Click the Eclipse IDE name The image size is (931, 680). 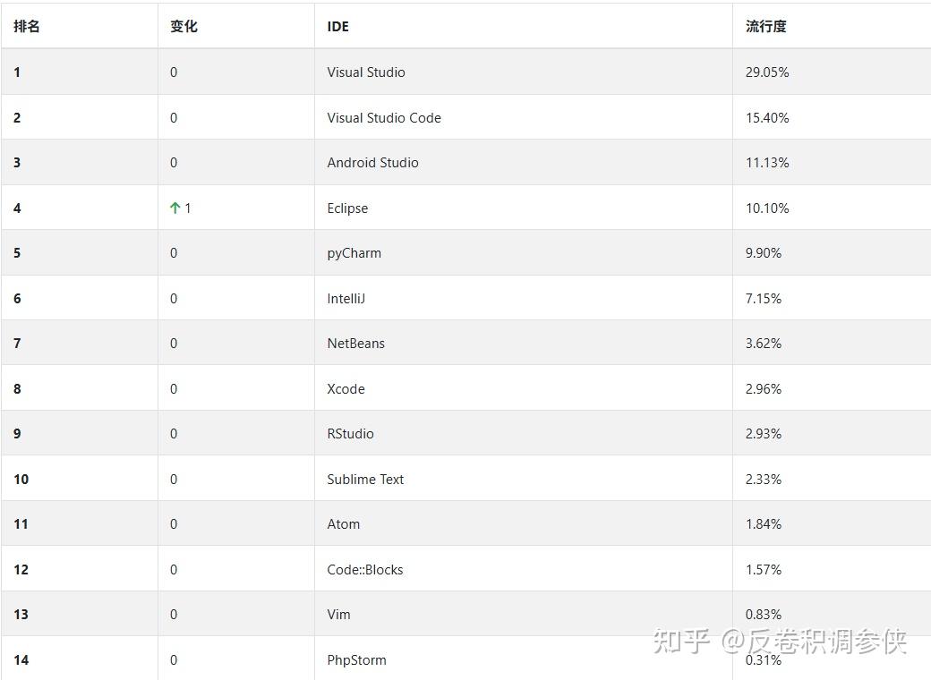point(347,208)
